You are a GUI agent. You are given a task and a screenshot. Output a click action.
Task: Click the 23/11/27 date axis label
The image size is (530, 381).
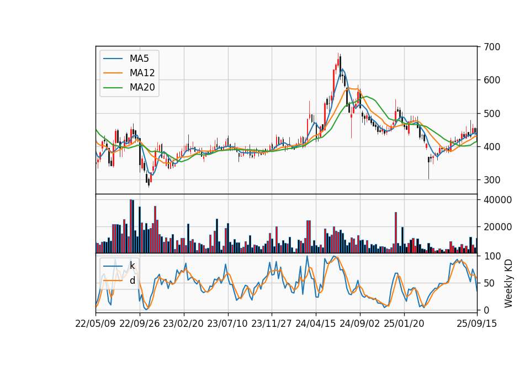[x=272, y=324]
